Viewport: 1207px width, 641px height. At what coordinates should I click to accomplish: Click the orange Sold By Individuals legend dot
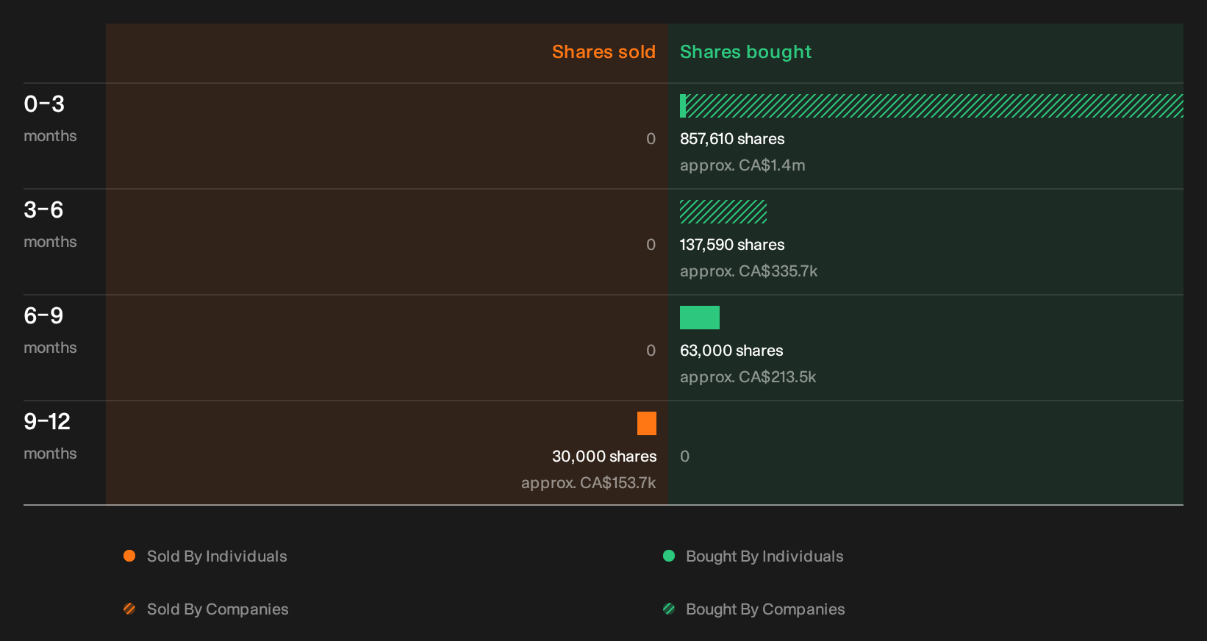[129, 556]
